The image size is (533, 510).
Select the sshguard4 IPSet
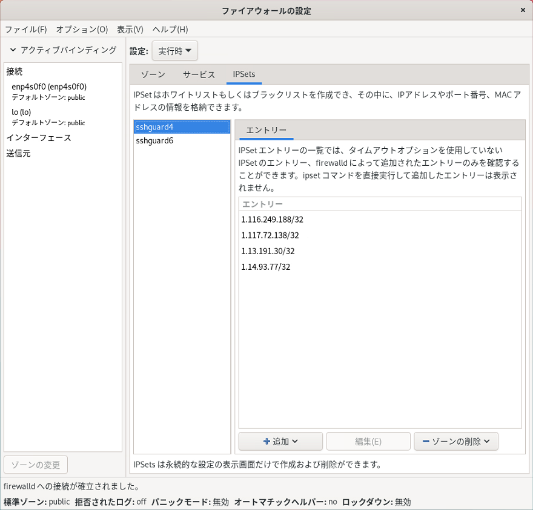[x=155, y=126]
